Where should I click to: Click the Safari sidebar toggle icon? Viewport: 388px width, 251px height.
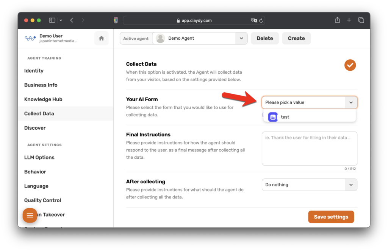(52, 20)
